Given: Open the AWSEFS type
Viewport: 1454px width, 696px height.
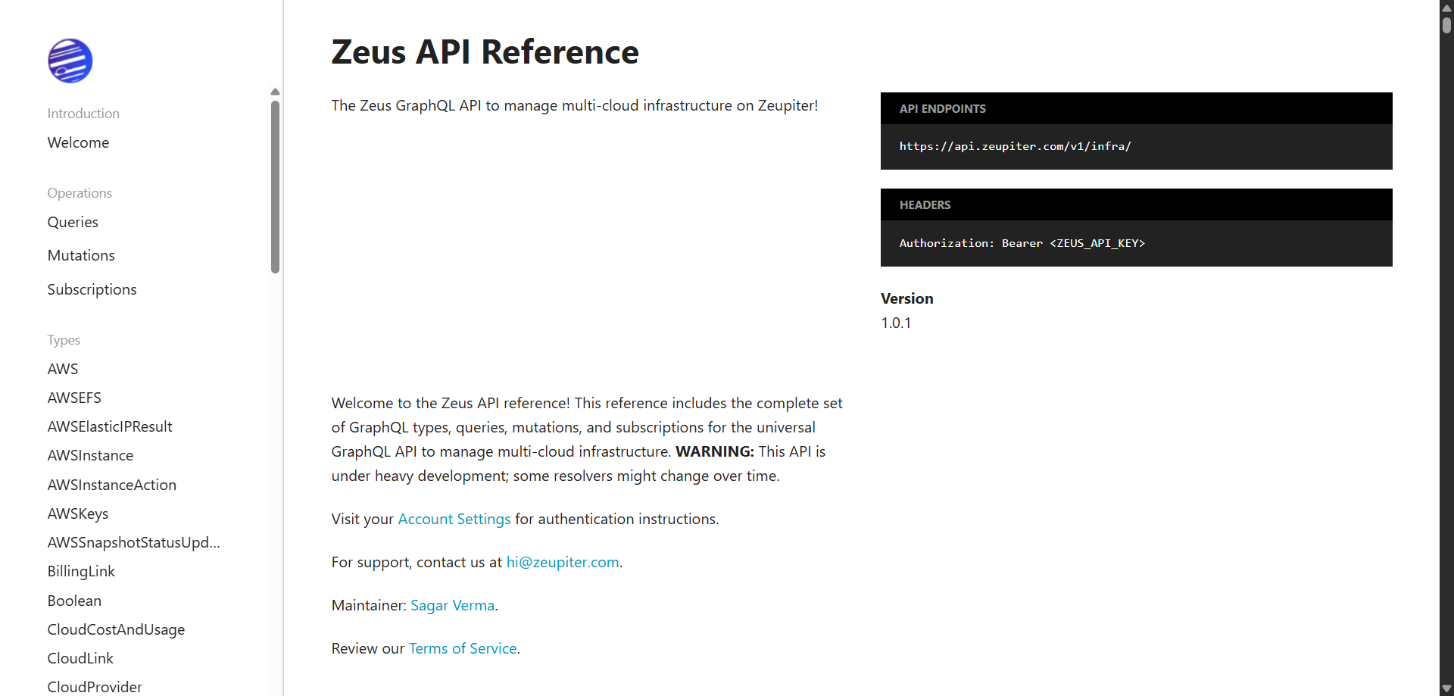Looking at the screenshot, I should pos(74,398).
